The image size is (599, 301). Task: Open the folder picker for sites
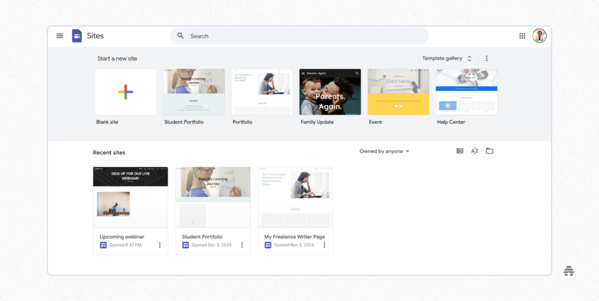pos(490,150)
